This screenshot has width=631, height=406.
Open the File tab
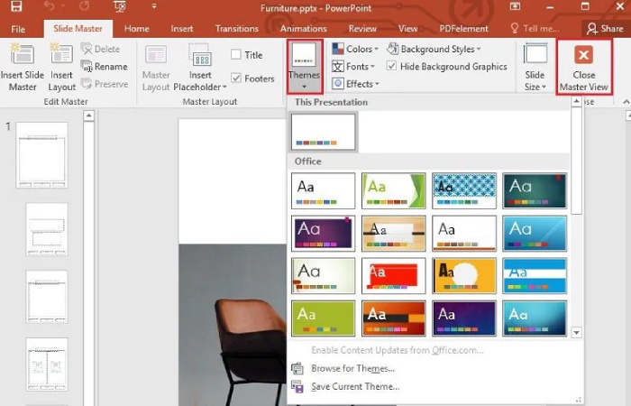pos(18,29)
